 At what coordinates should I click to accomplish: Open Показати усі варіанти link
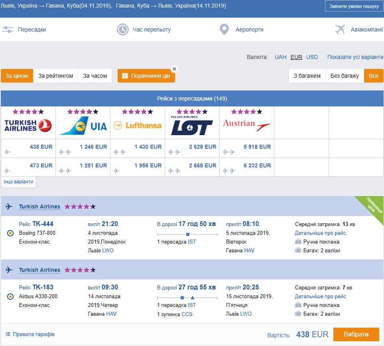coord(355,57)
